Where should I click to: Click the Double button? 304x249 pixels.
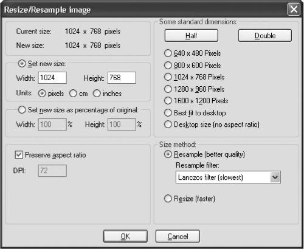tap(265, 36)
